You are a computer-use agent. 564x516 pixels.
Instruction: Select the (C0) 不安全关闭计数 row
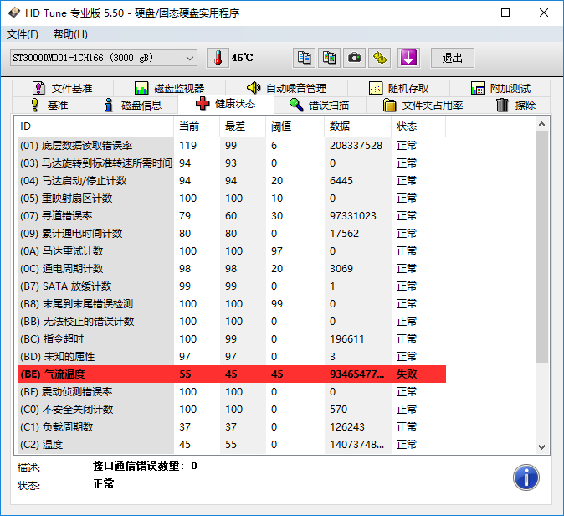coord(232,410)
